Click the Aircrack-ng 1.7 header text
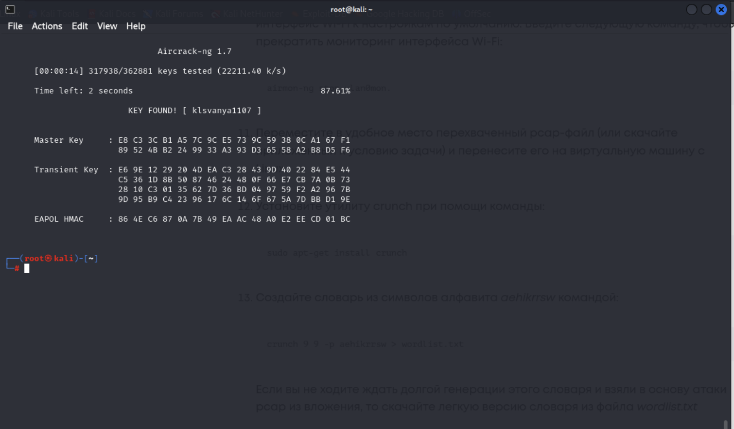The height and width of the screenshot is (429, 734). (194, 51)
